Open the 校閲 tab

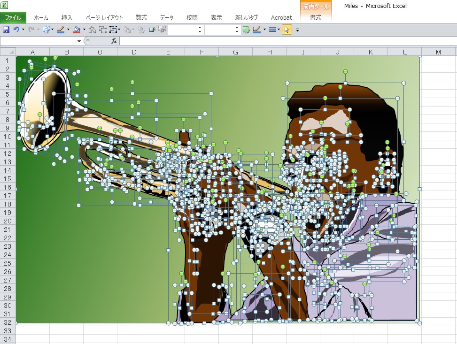pos(192,18)
